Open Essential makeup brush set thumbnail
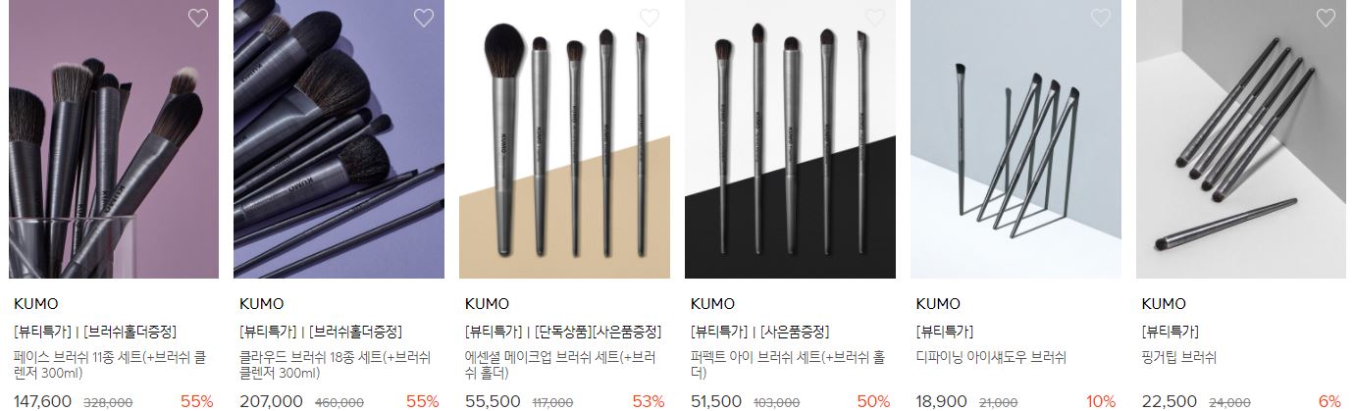 pos(564,139)
